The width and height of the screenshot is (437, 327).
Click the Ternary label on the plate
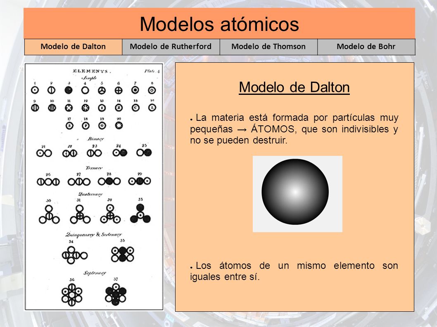click(x=94, y=168)
